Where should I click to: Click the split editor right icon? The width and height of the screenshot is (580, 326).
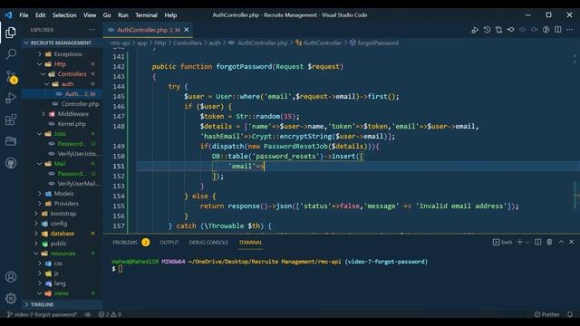(x=558, y=30)
